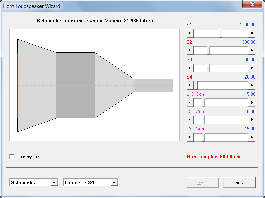Increase S1 with its right arrow
This screenshot has height=198, width=265.
click(251, 33)
